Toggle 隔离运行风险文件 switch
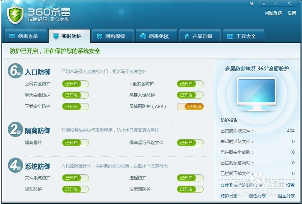Image resolution: width=302 pixels, height=204 pixels. [x=190, y=142]
